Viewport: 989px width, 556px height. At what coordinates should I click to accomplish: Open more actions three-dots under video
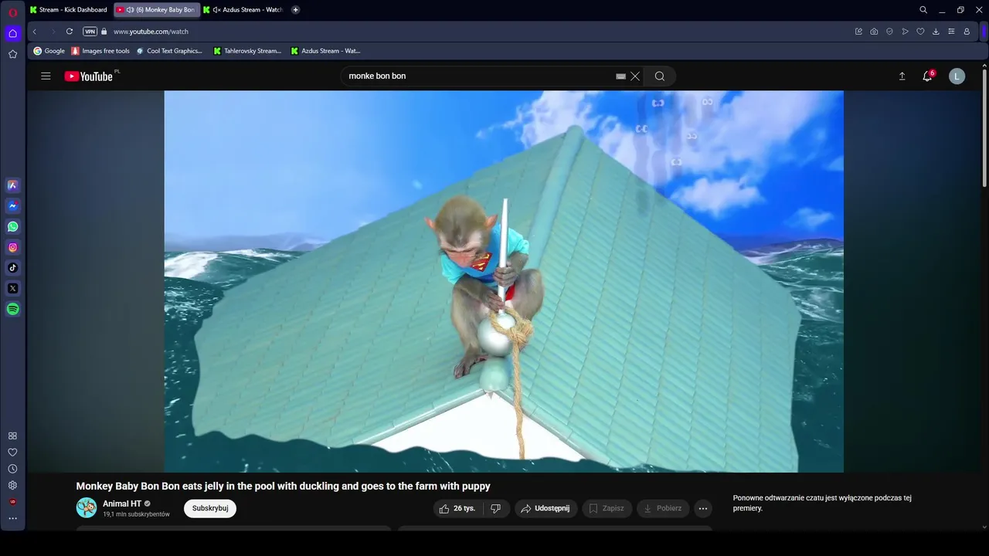point(702,508)
